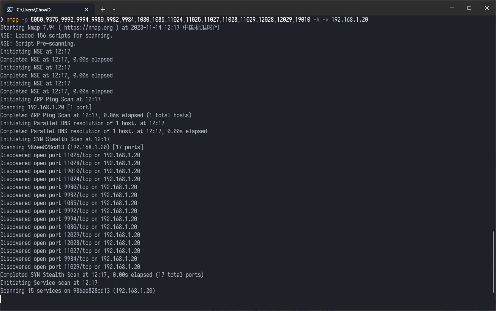Minimize the terminal window

[452, 8]
